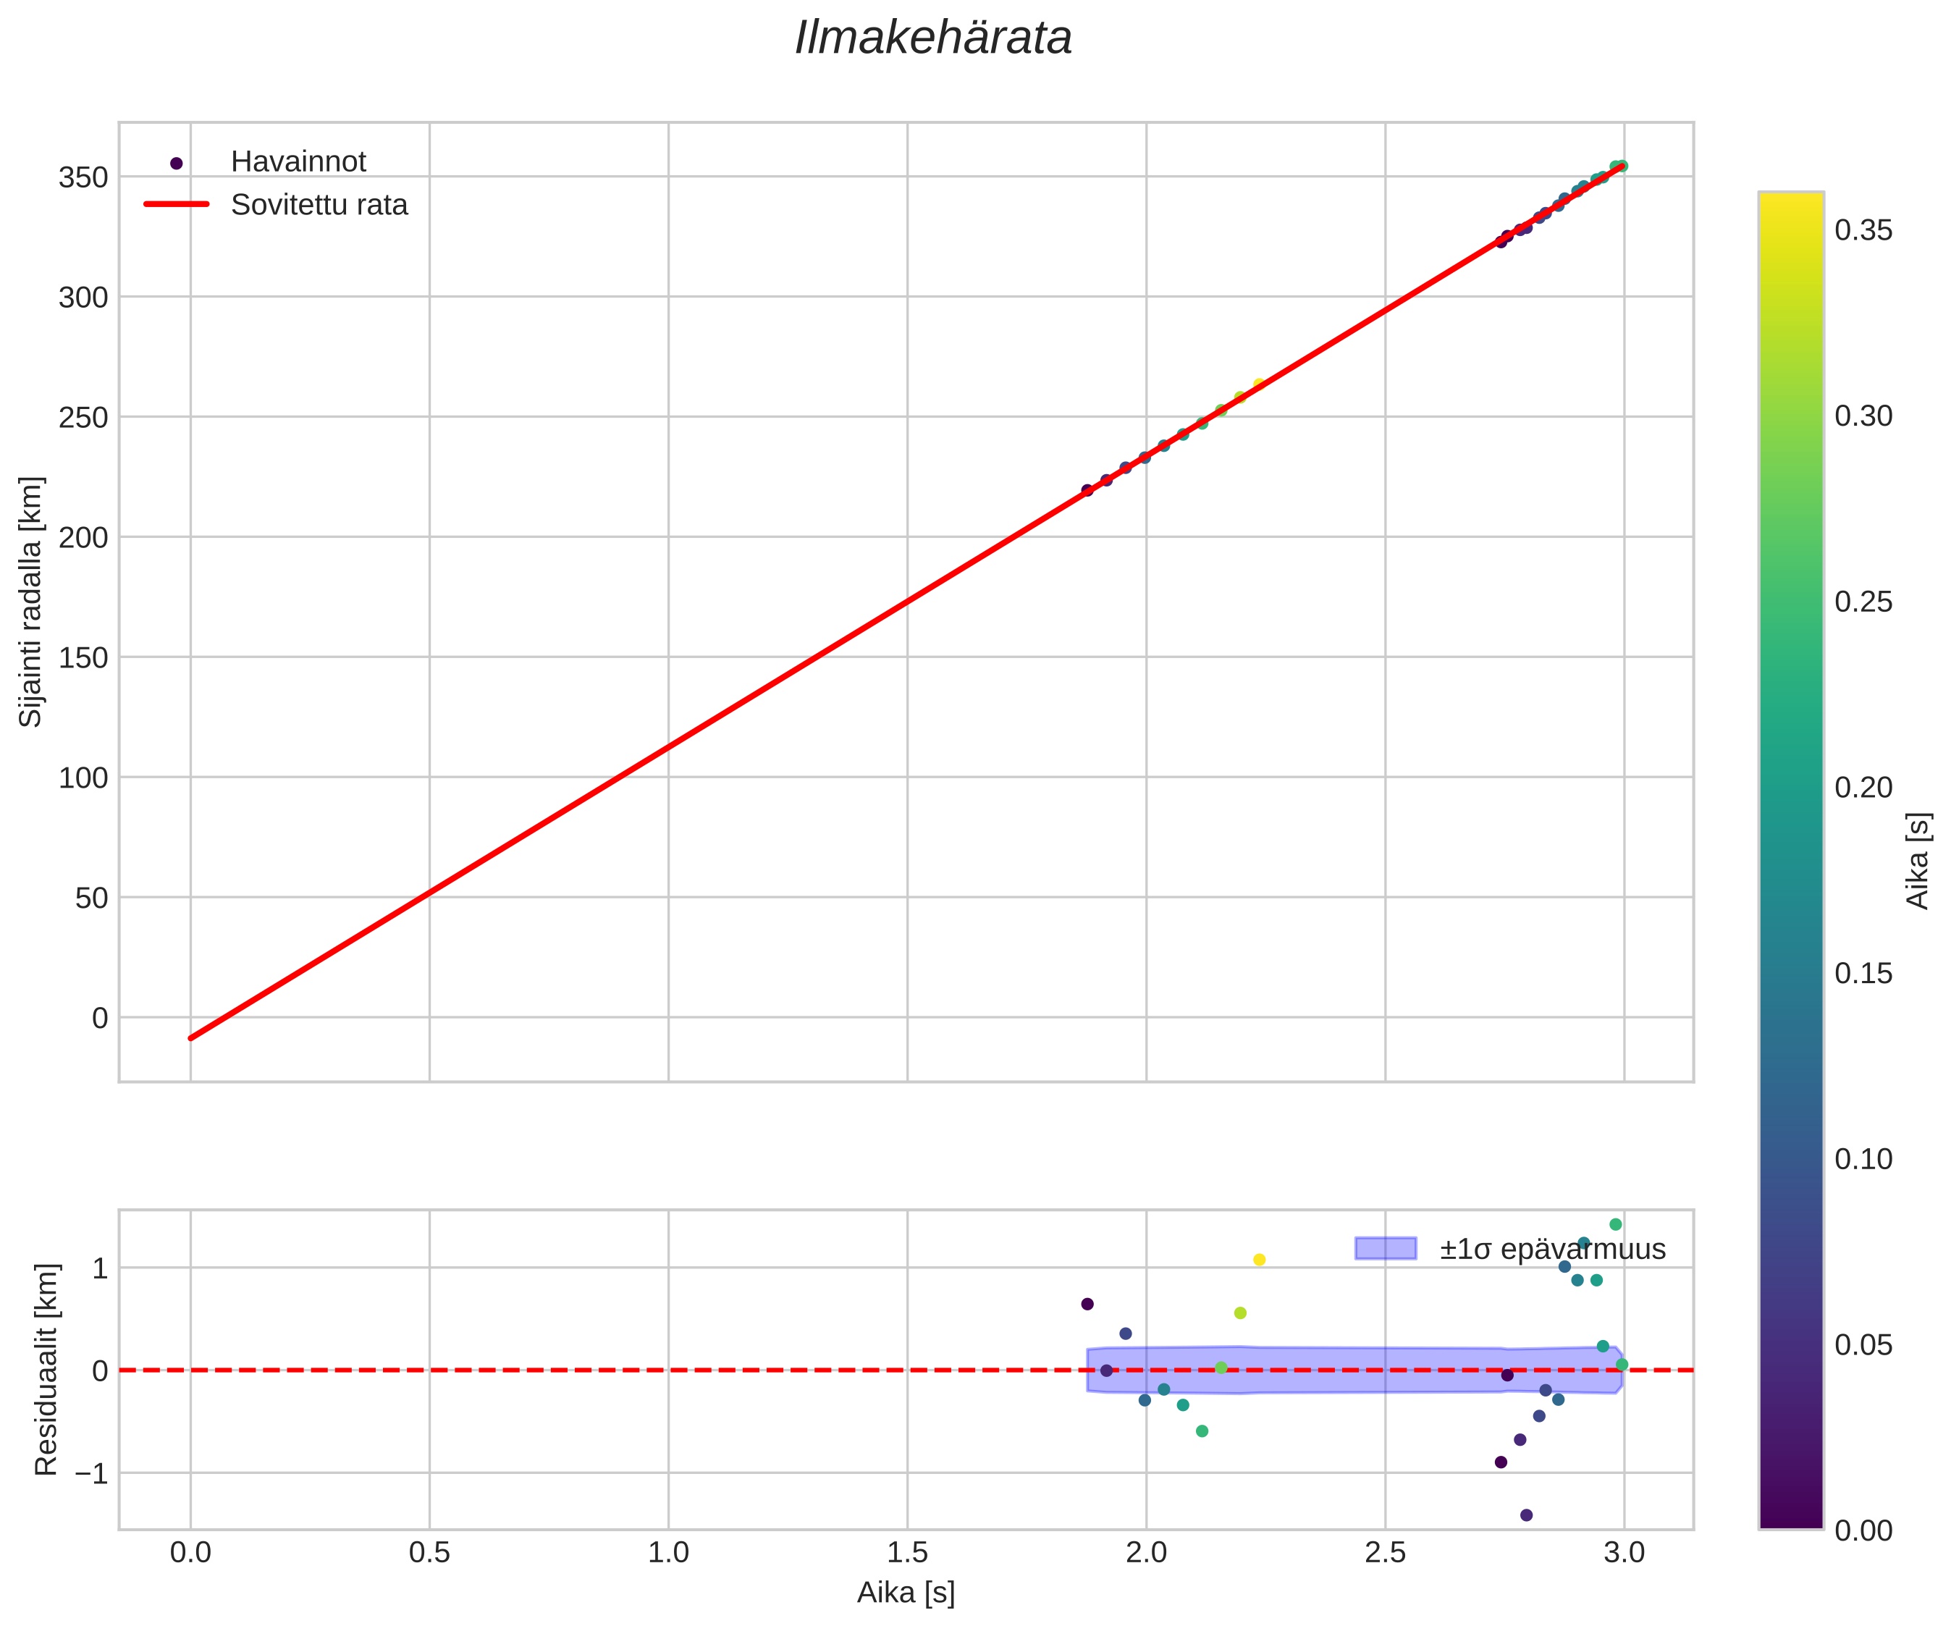Click the Aika [s] x-axis label
Screen dimensions: 1951x1626
(x=905, y=1593)
